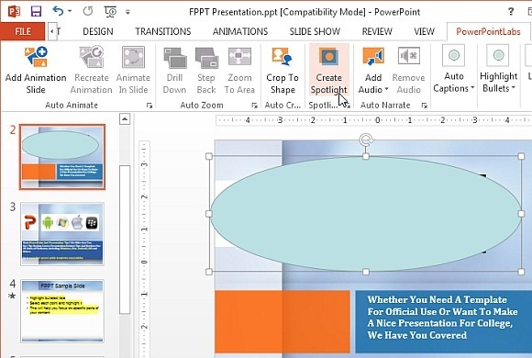Click the rotation handle above the ellipse

point(366,140)
